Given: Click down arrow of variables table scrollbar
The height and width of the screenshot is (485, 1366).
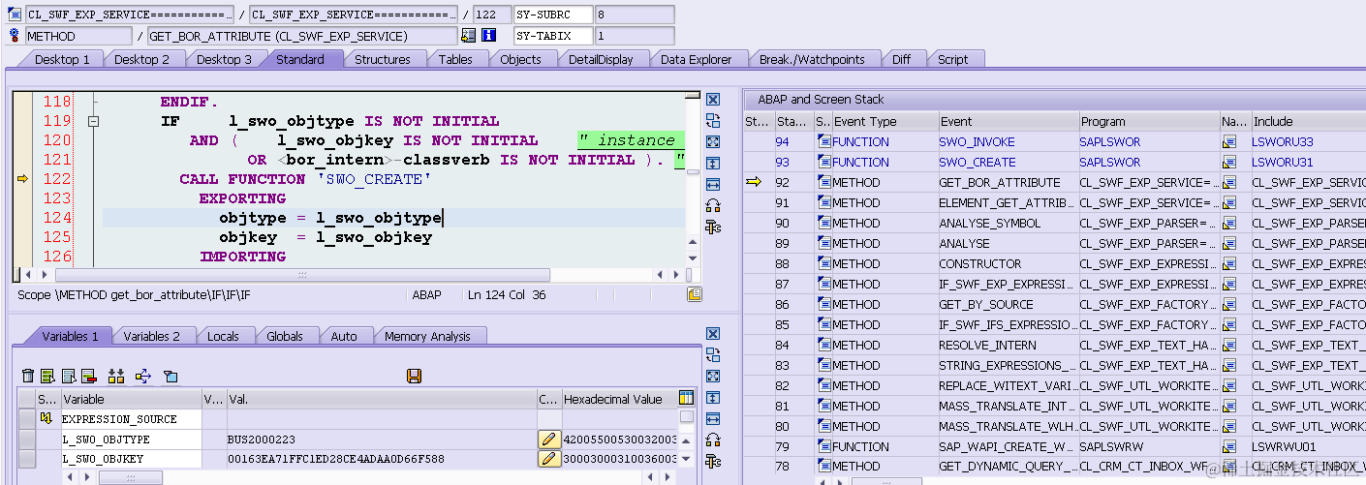Looking at the screenshot, I should coord(687,459).
